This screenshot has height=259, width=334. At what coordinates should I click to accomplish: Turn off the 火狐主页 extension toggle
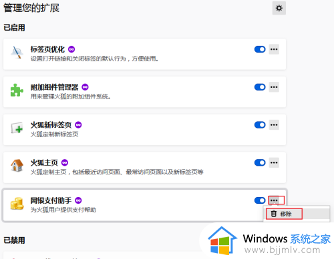(x=260, y=162)
